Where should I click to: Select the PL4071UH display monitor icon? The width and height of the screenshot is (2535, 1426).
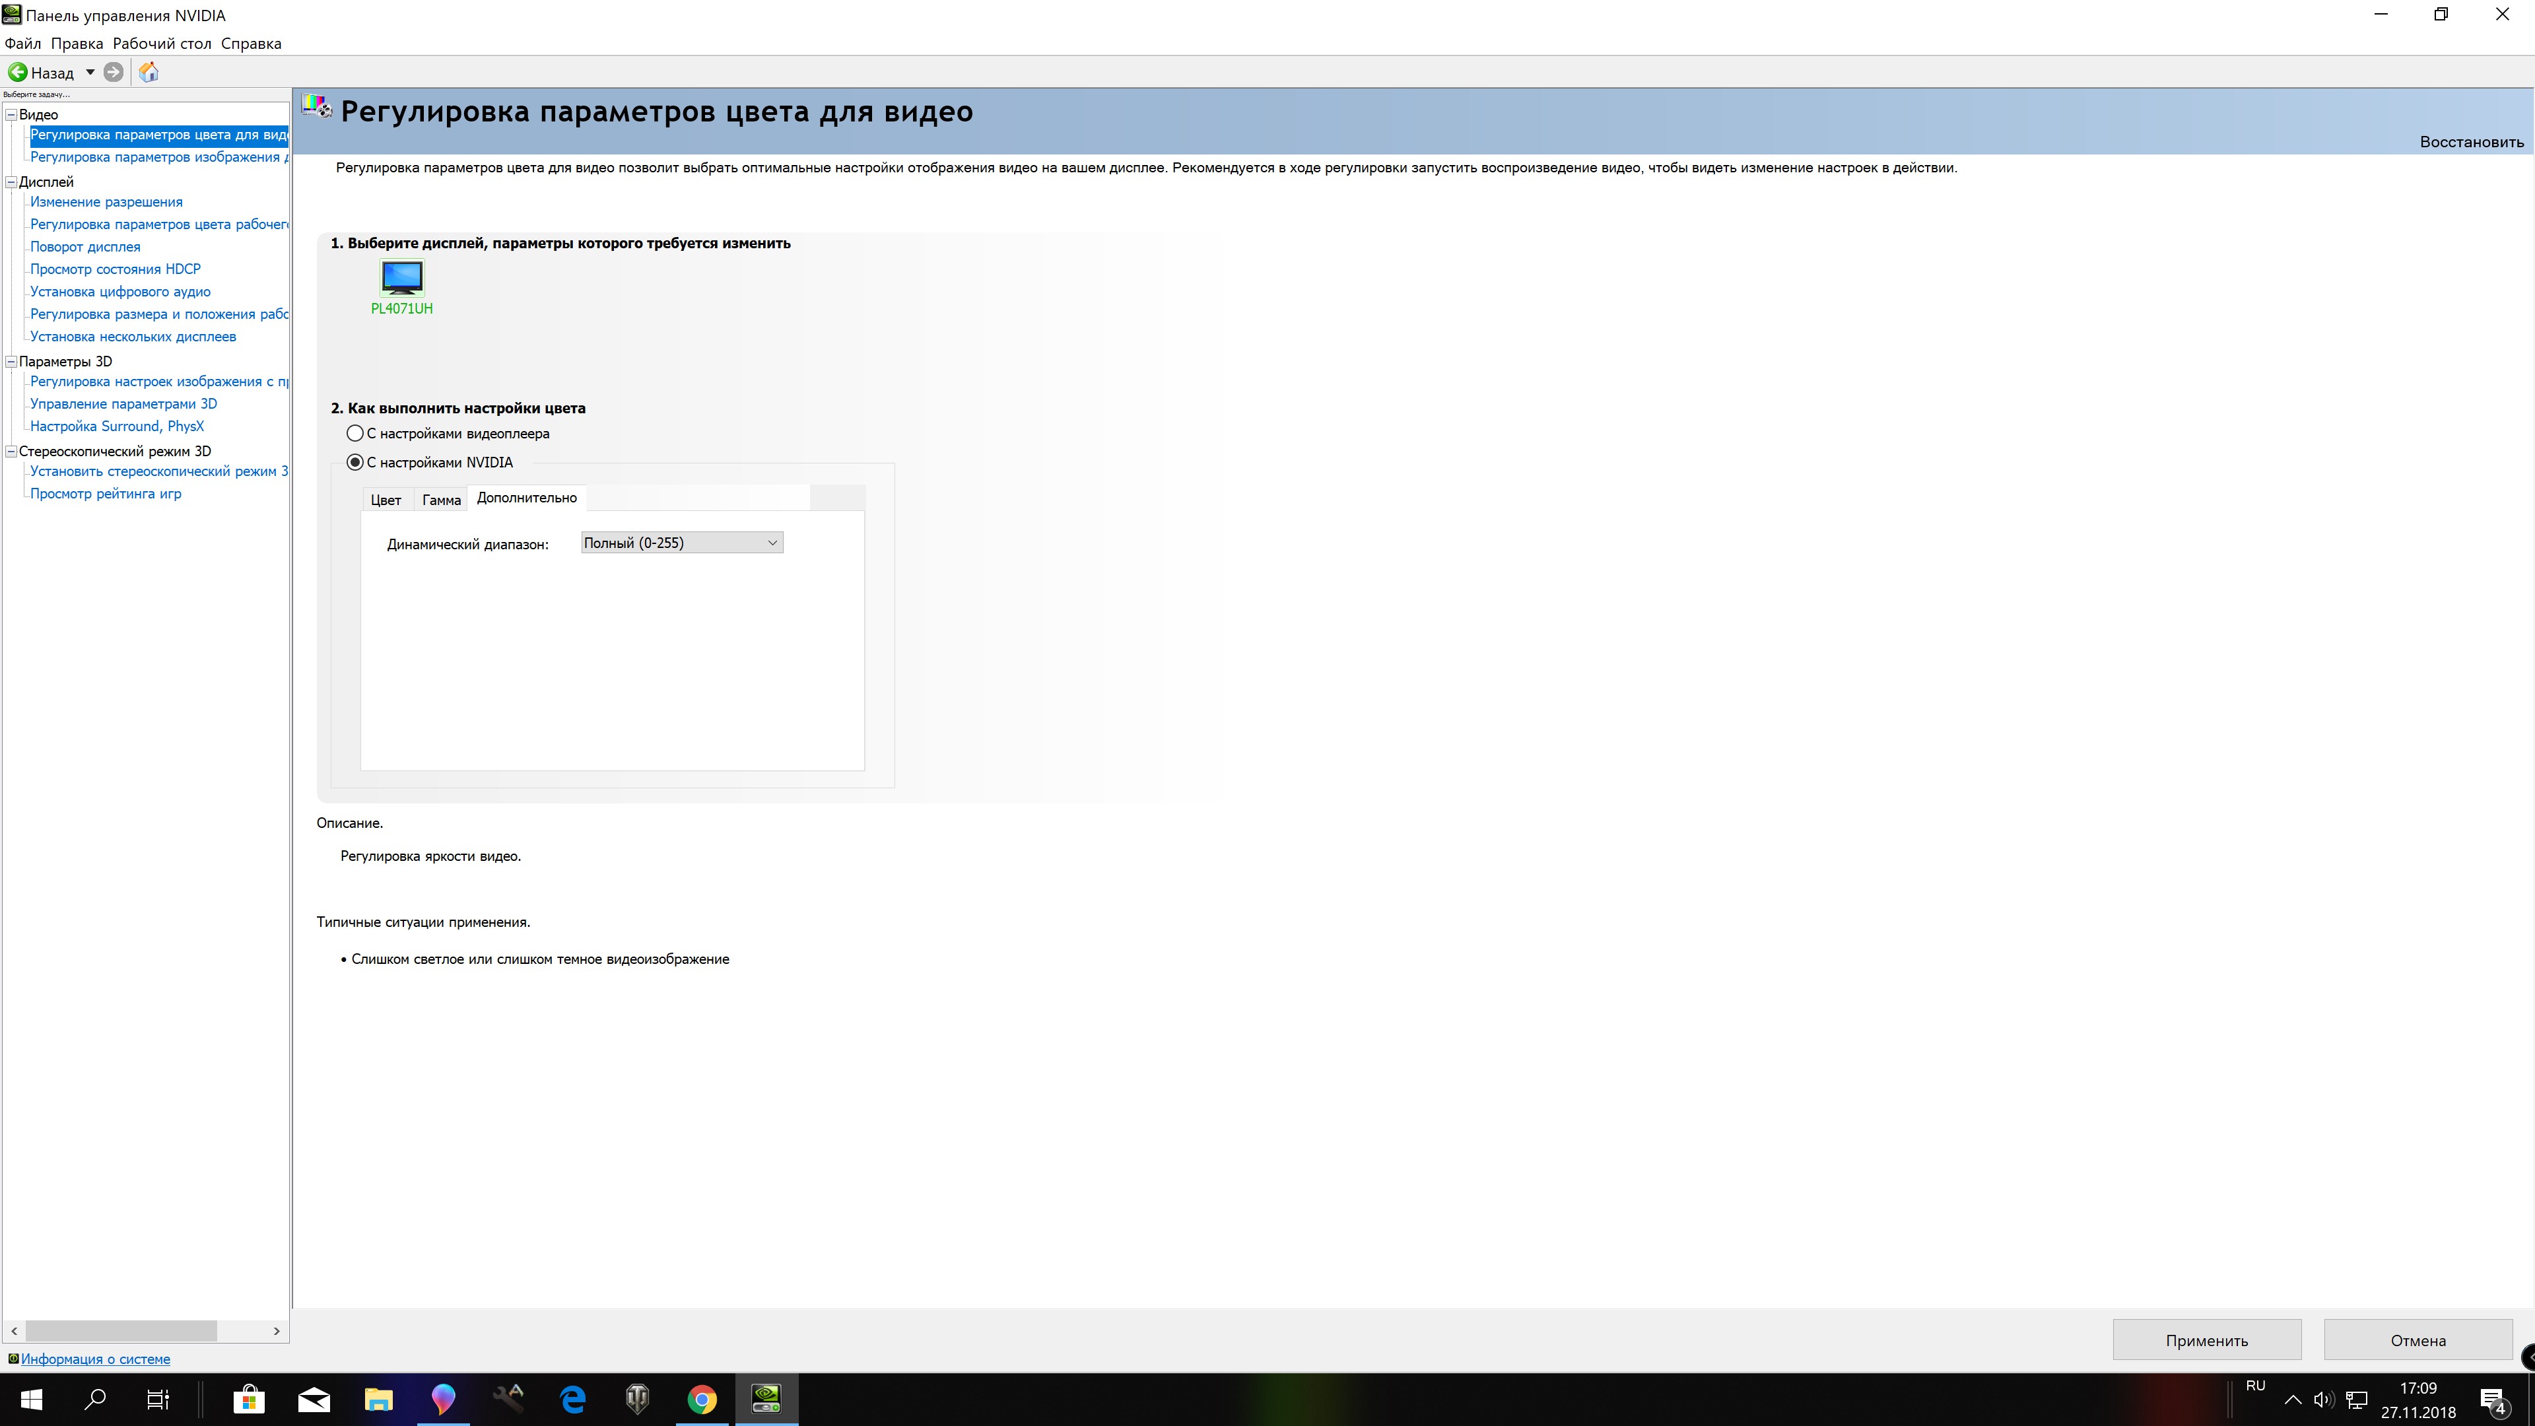(x=401, y=279)
